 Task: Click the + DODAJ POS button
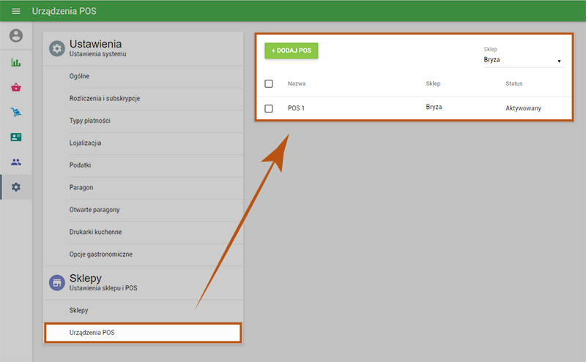pyautogui.click(x=292, y=50)
